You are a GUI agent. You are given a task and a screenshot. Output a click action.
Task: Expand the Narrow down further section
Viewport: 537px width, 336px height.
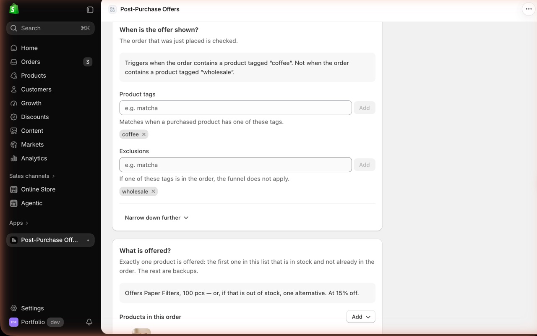point(156,218)
